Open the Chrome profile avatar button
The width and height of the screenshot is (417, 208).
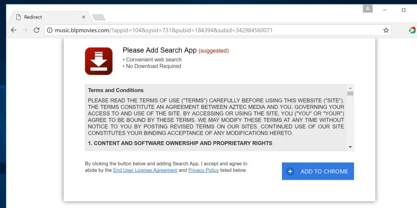[367, 8]
